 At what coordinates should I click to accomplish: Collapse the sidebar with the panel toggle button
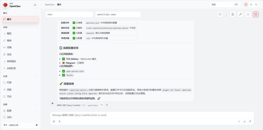[35, 5]
